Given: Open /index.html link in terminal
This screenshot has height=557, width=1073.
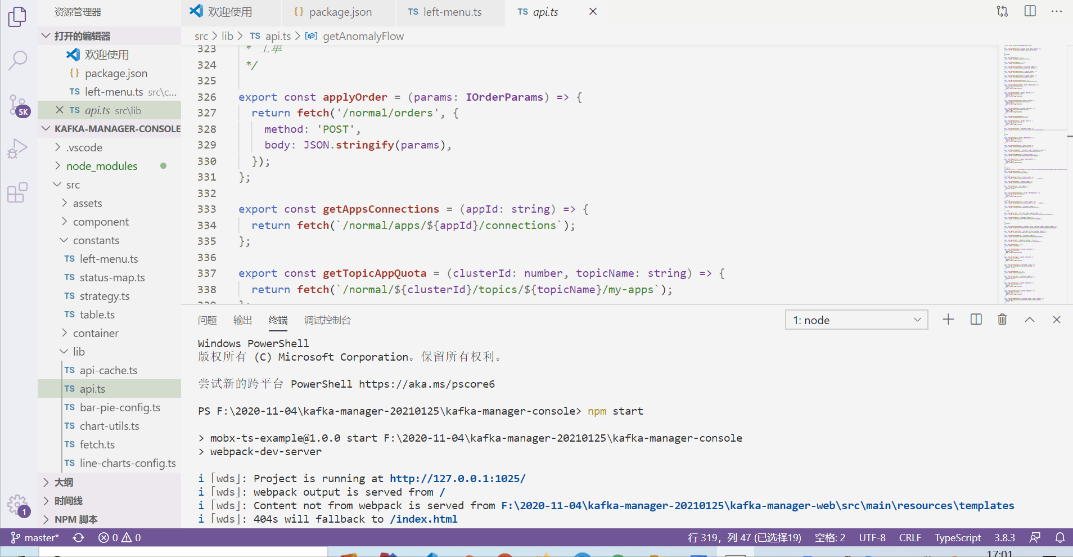Looking at the screenshot, I should pyautogui.click(x=424, y=519).
